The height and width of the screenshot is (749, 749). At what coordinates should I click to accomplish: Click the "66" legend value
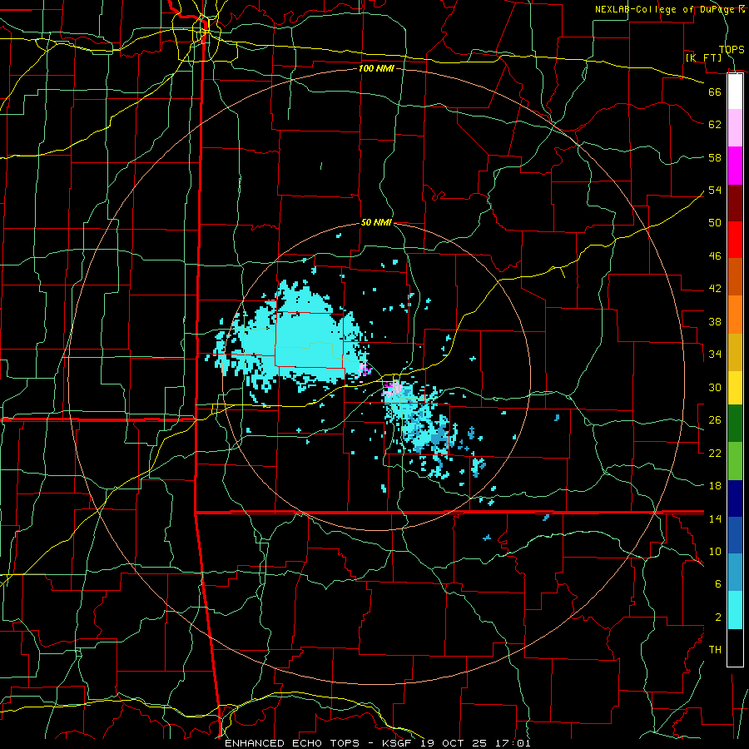pos(715,92)
